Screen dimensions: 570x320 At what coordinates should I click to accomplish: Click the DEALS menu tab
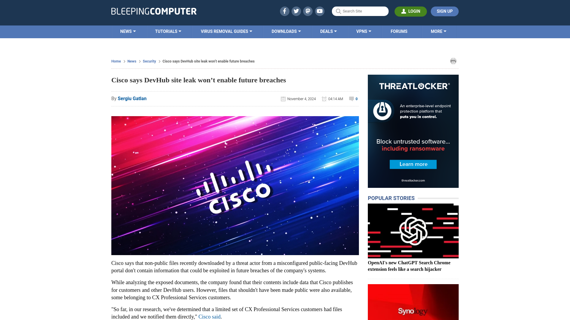coord(328,32)
